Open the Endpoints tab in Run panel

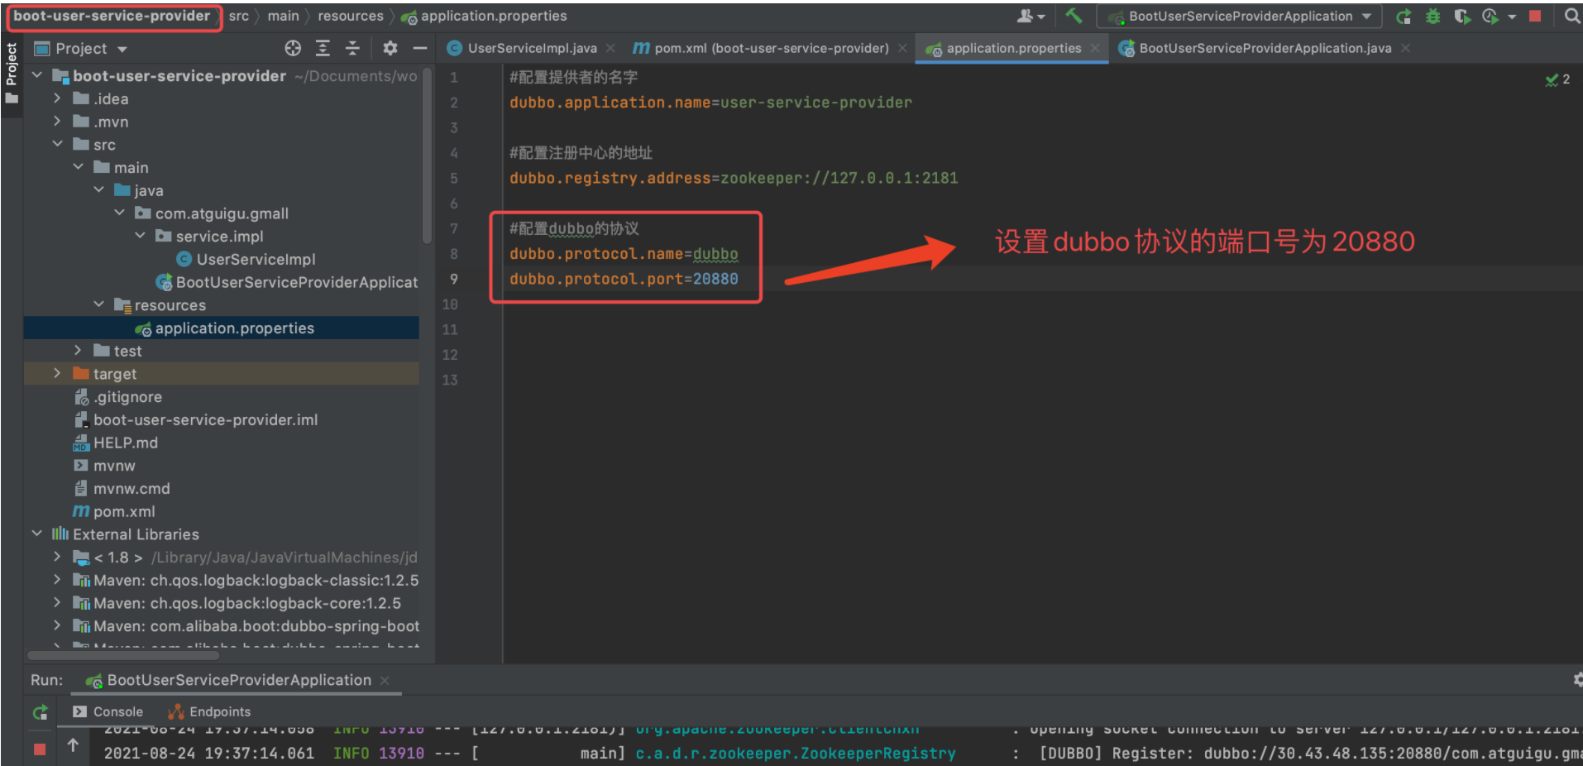(x=209, y=711)
